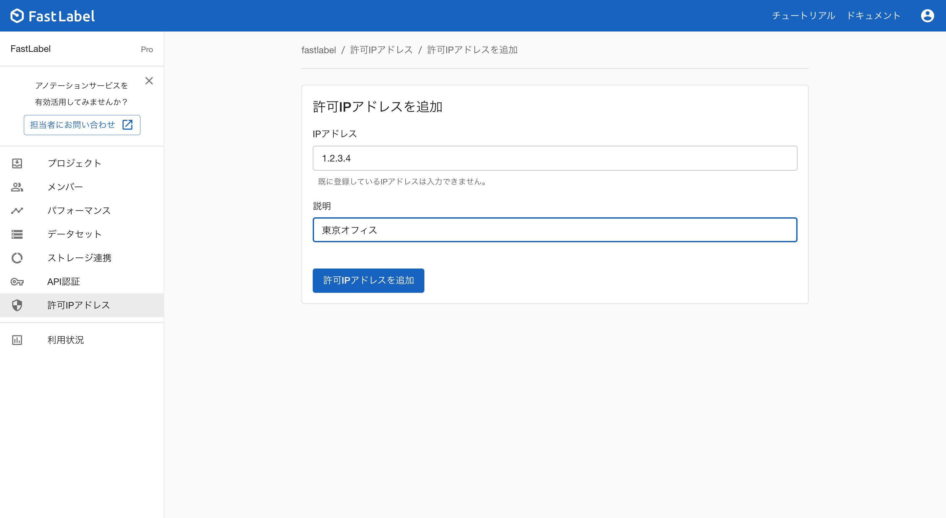Viewport: 946px width, 518px height.
Task: Open the user account avatar menu
Action: 927,16
